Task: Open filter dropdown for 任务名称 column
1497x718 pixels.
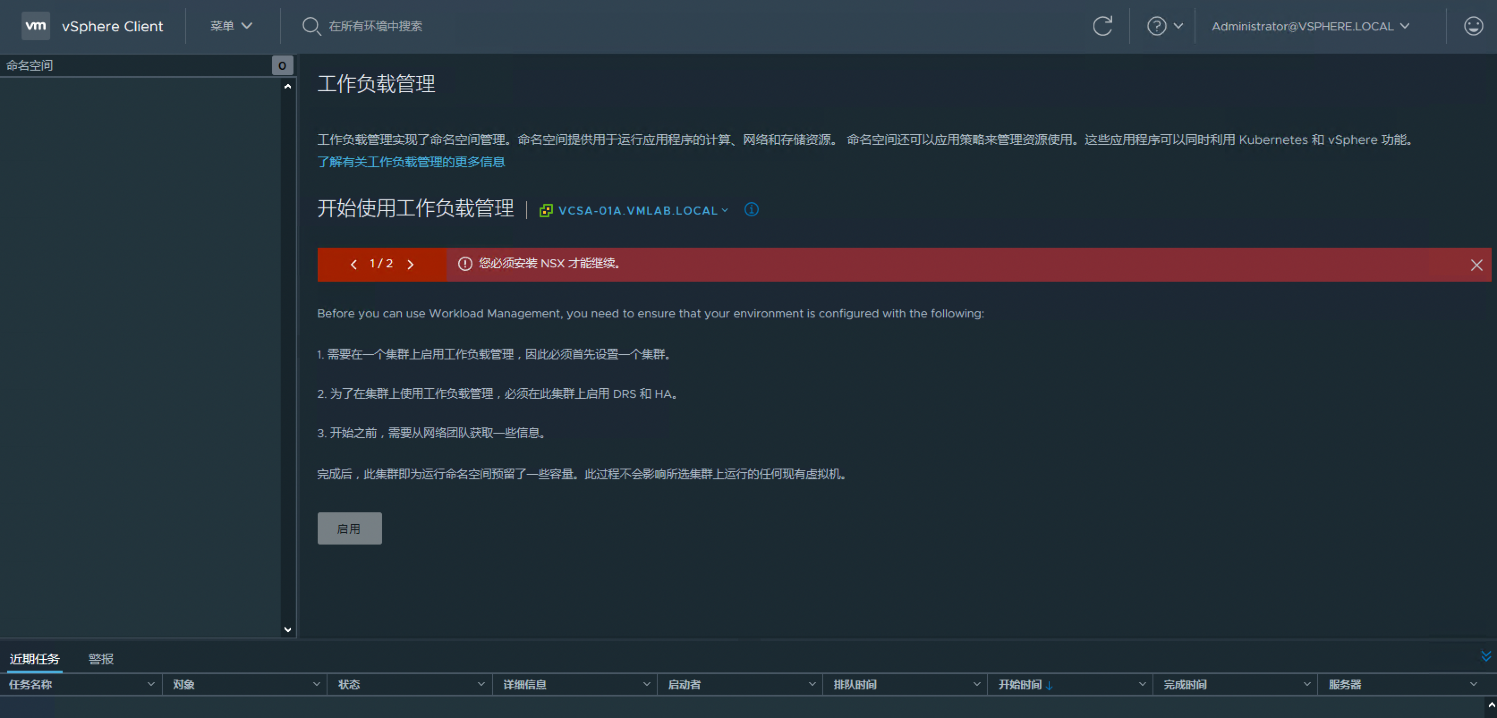Action: click(151, 684)
